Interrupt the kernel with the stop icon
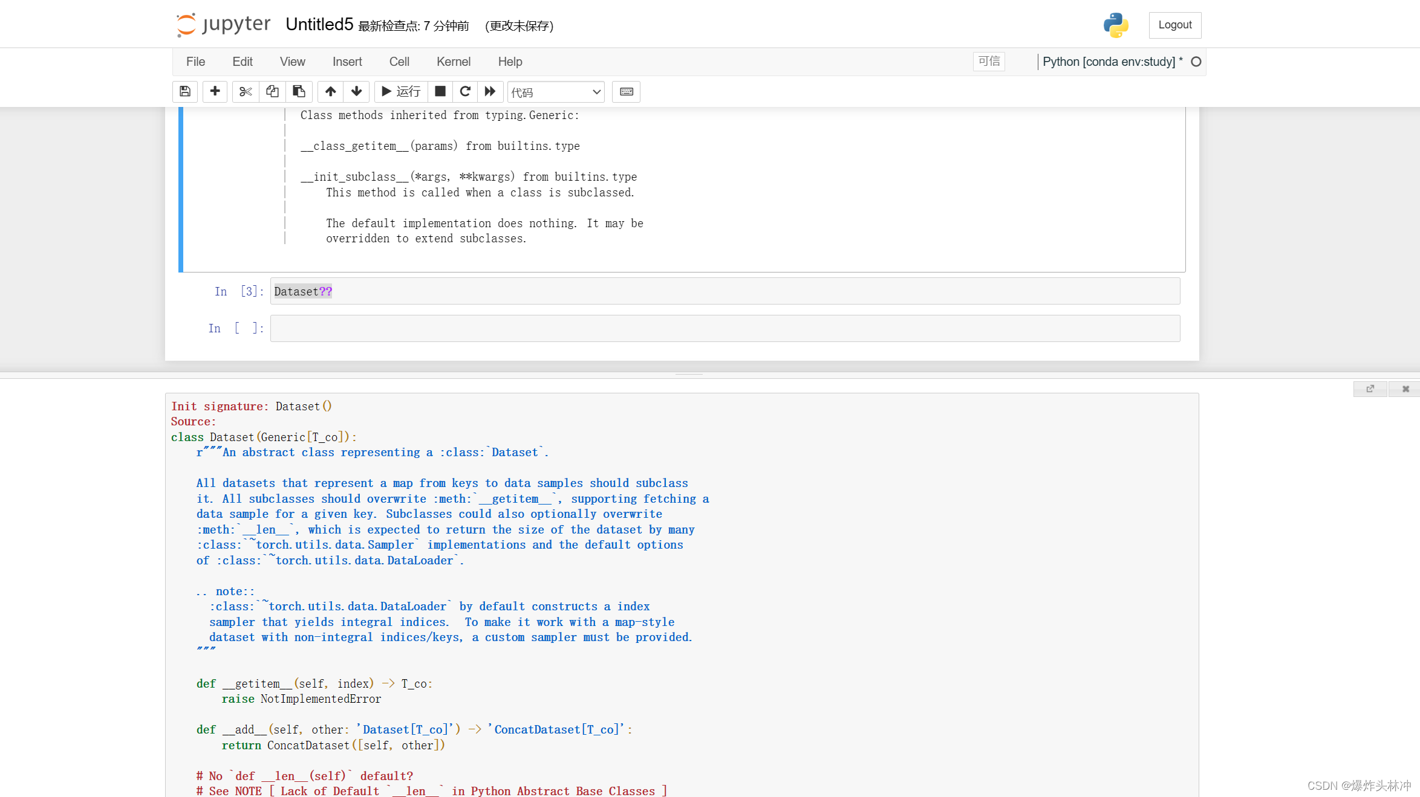The height and width of the screenshot is (797, 1420). click(440, 92)
